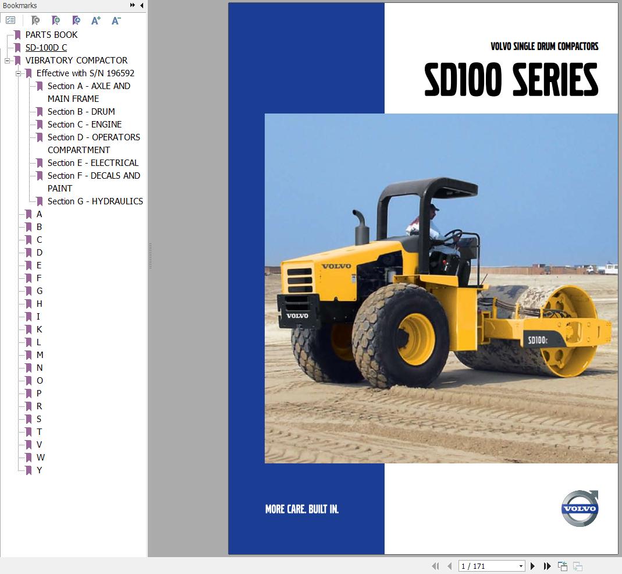Jump to index bookmark W
The width and height of the screenshot is (622, 574).
click(x=41, y=458)
